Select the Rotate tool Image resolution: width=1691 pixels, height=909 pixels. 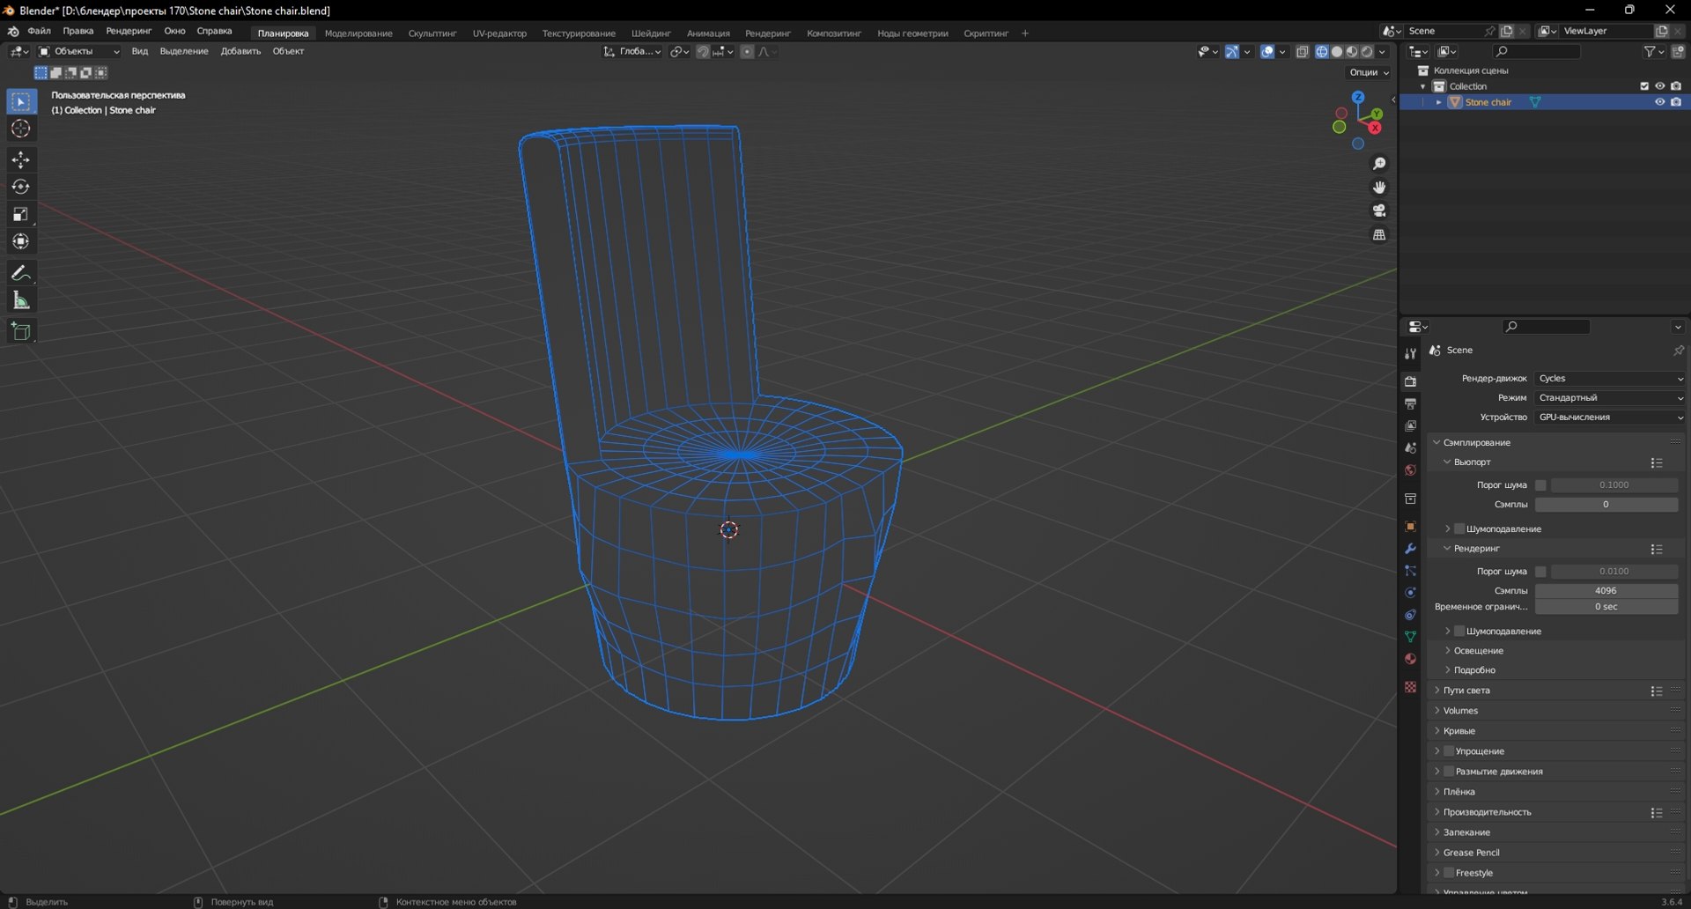tap(21, 187)
